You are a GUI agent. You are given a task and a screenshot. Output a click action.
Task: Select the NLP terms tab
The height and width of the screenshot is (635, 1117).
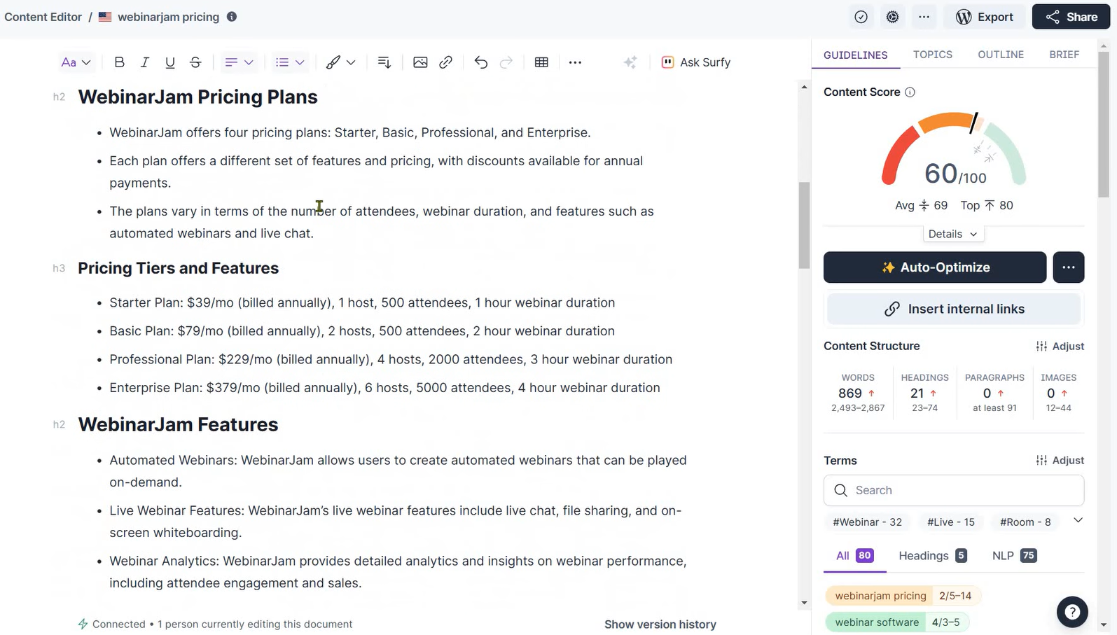[x=1013, y=555]
